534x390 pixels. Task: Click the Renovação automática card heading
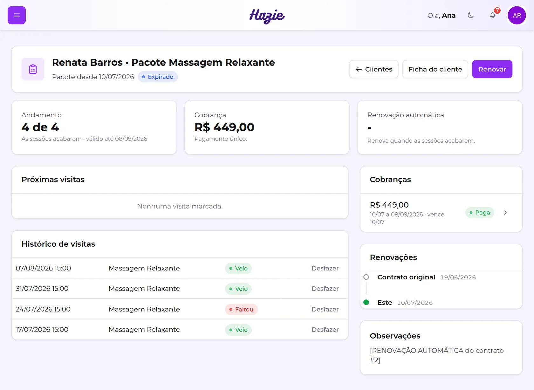(406, 115)
